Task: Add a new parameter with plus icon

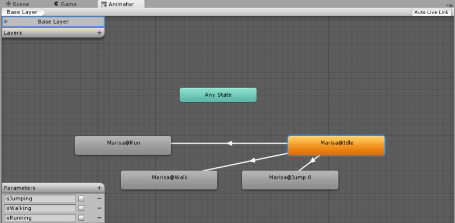Action: click(99, 188)
